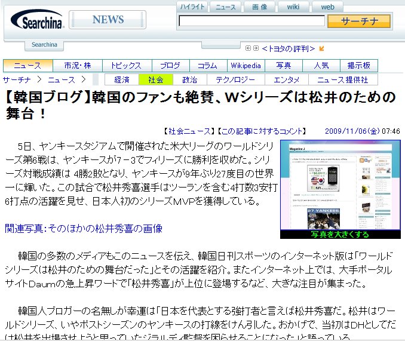
Task: Click the orange arrow icon after トヨタの評判
Action: tap(321, 48)
